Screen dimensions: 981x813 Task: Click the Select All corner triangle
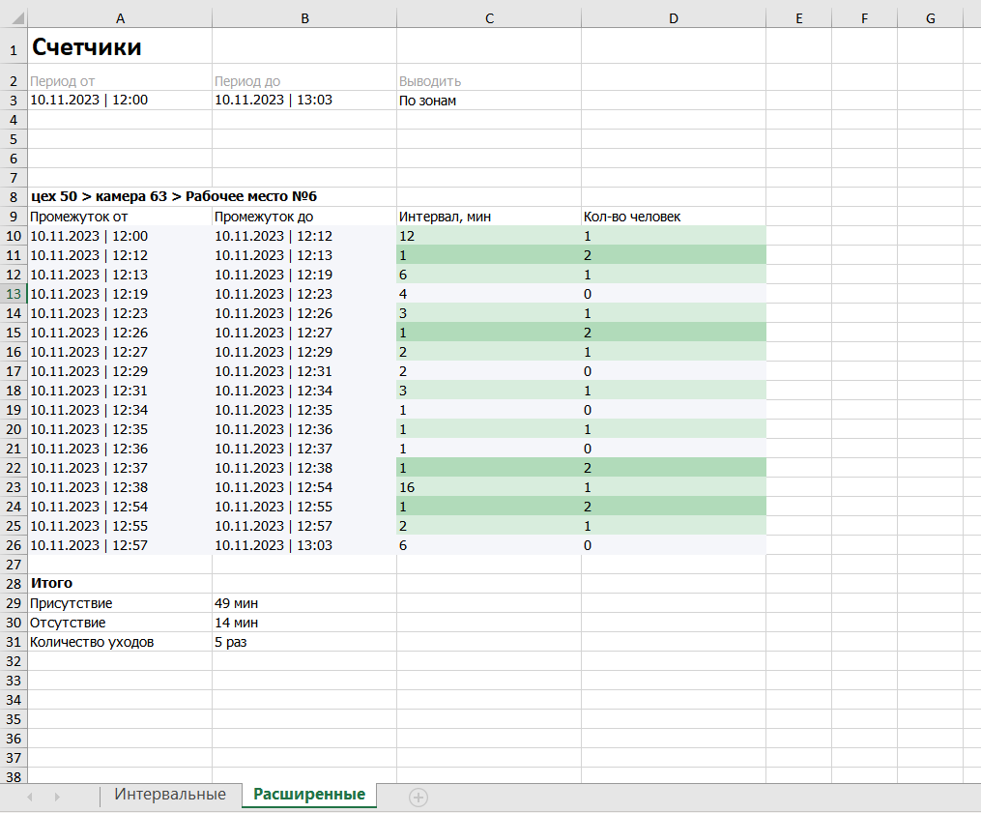tap(18, 18)
